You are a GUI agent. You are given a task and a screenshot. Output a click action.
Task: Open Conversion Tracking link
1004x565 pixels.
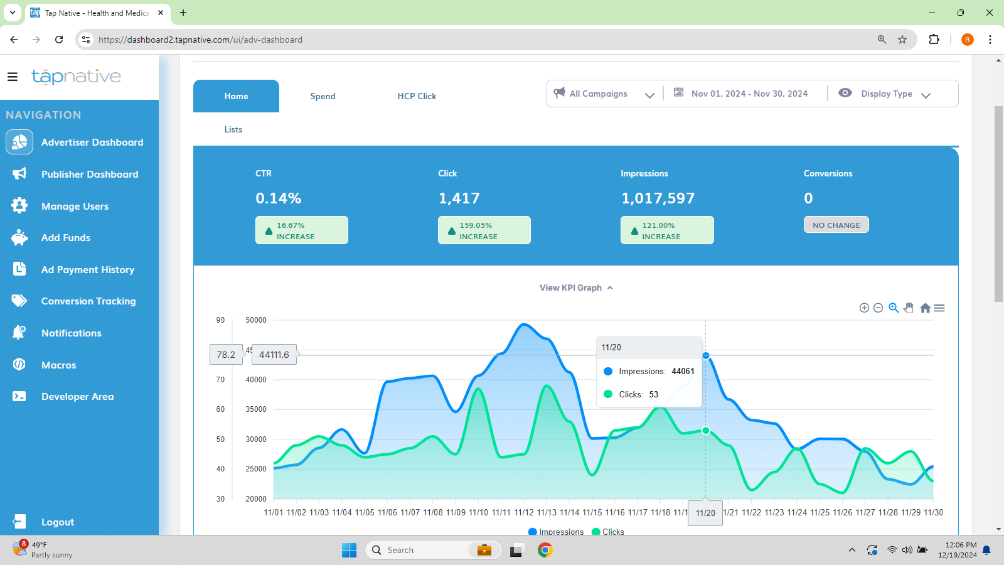pos(88,301)
